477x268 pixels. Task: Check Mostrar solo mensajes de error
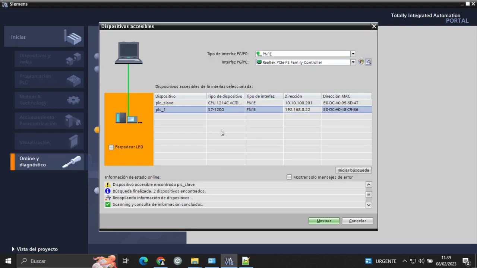pyautogui.click(x=289, y=177)
